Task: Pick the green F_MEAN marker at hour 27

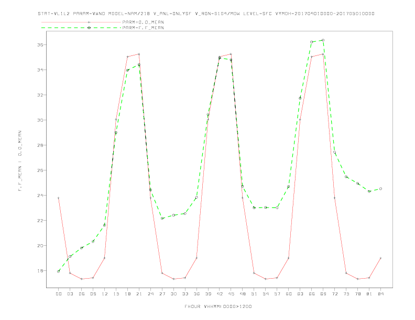Action: pos(162,219)
